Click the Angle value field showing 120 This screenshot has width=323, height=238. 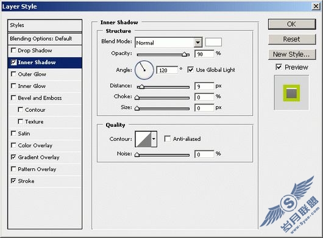pos(167,70)
